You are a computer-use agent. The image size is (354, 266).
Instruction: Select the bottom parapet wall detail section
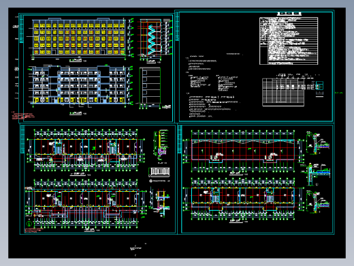[x=317, y=202]
